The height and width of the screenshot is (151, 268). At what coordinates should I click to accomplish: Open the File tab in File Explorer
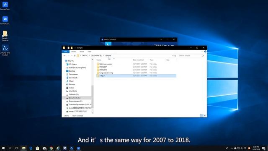tap(65, 52)
